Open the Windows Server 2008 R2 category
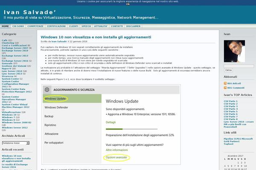The width and height of the screenshot is (256, 170). 17,122
